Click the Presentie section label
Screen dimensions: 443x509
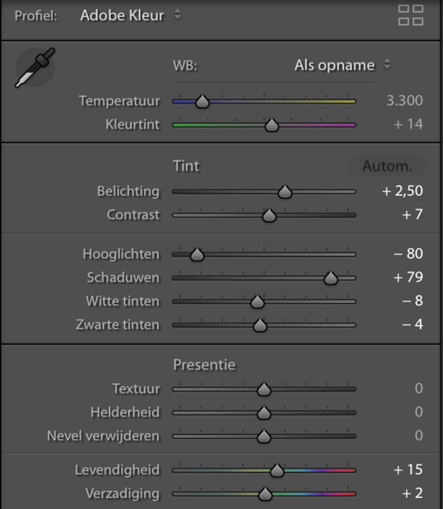(204, 365)
